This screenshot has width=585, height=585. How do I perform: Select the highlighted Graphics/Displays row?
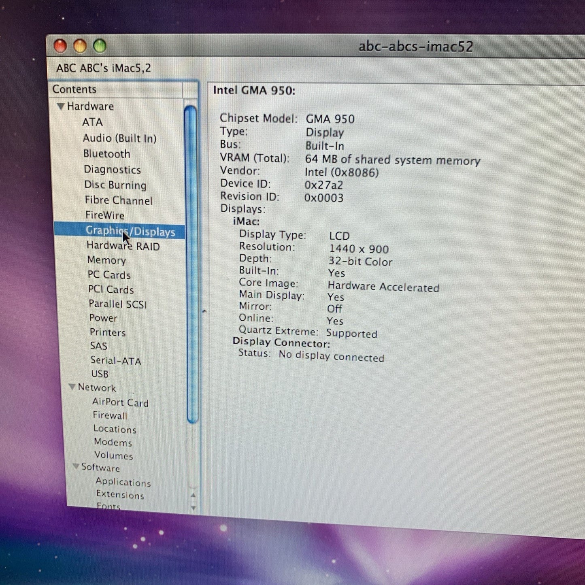pos(119,231)
